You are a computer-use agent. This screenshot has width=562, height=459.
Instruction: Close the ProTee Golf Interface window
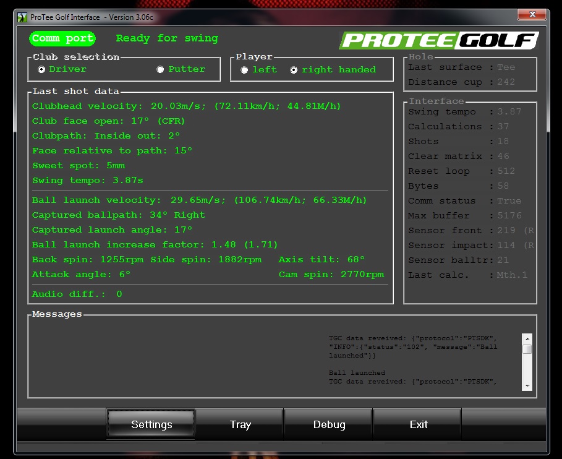(x=532, y=14)
